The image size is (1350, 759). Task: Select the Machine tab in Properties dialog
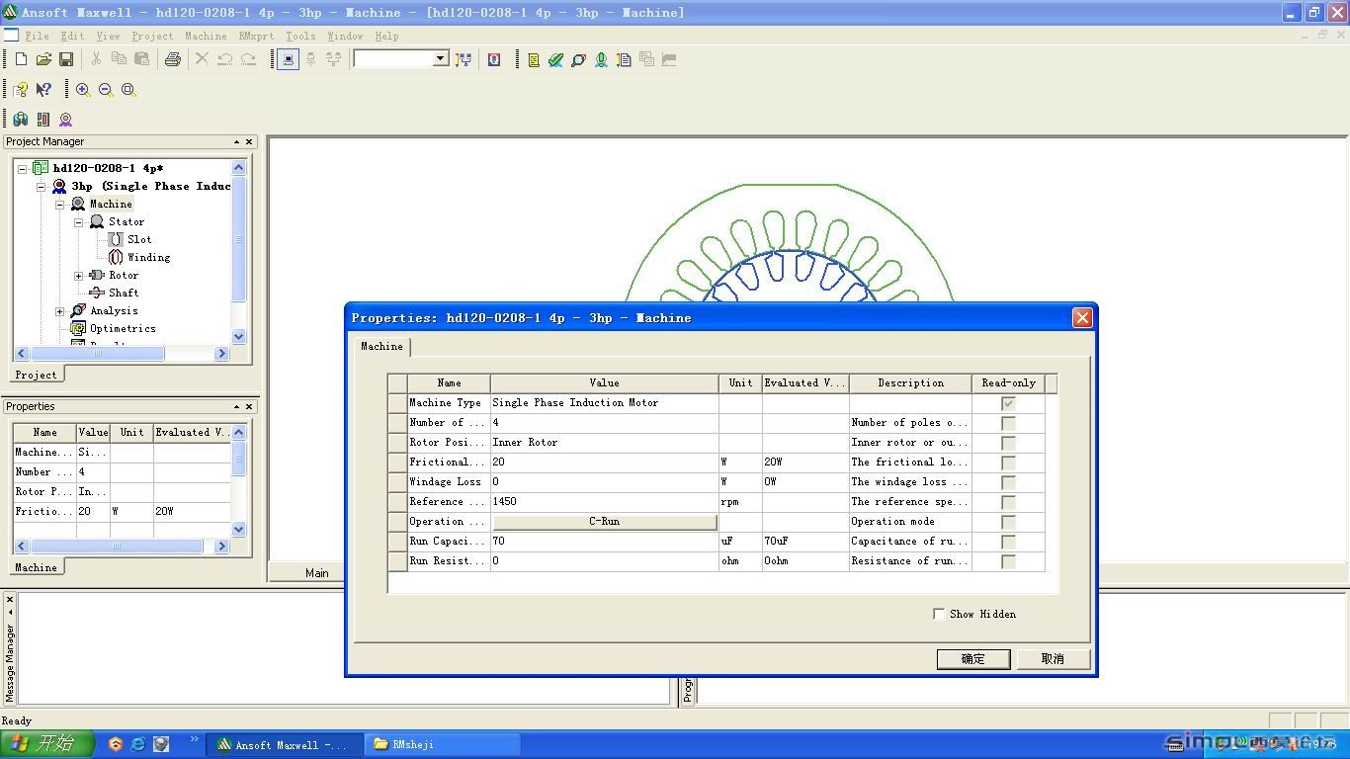point(381,346)
